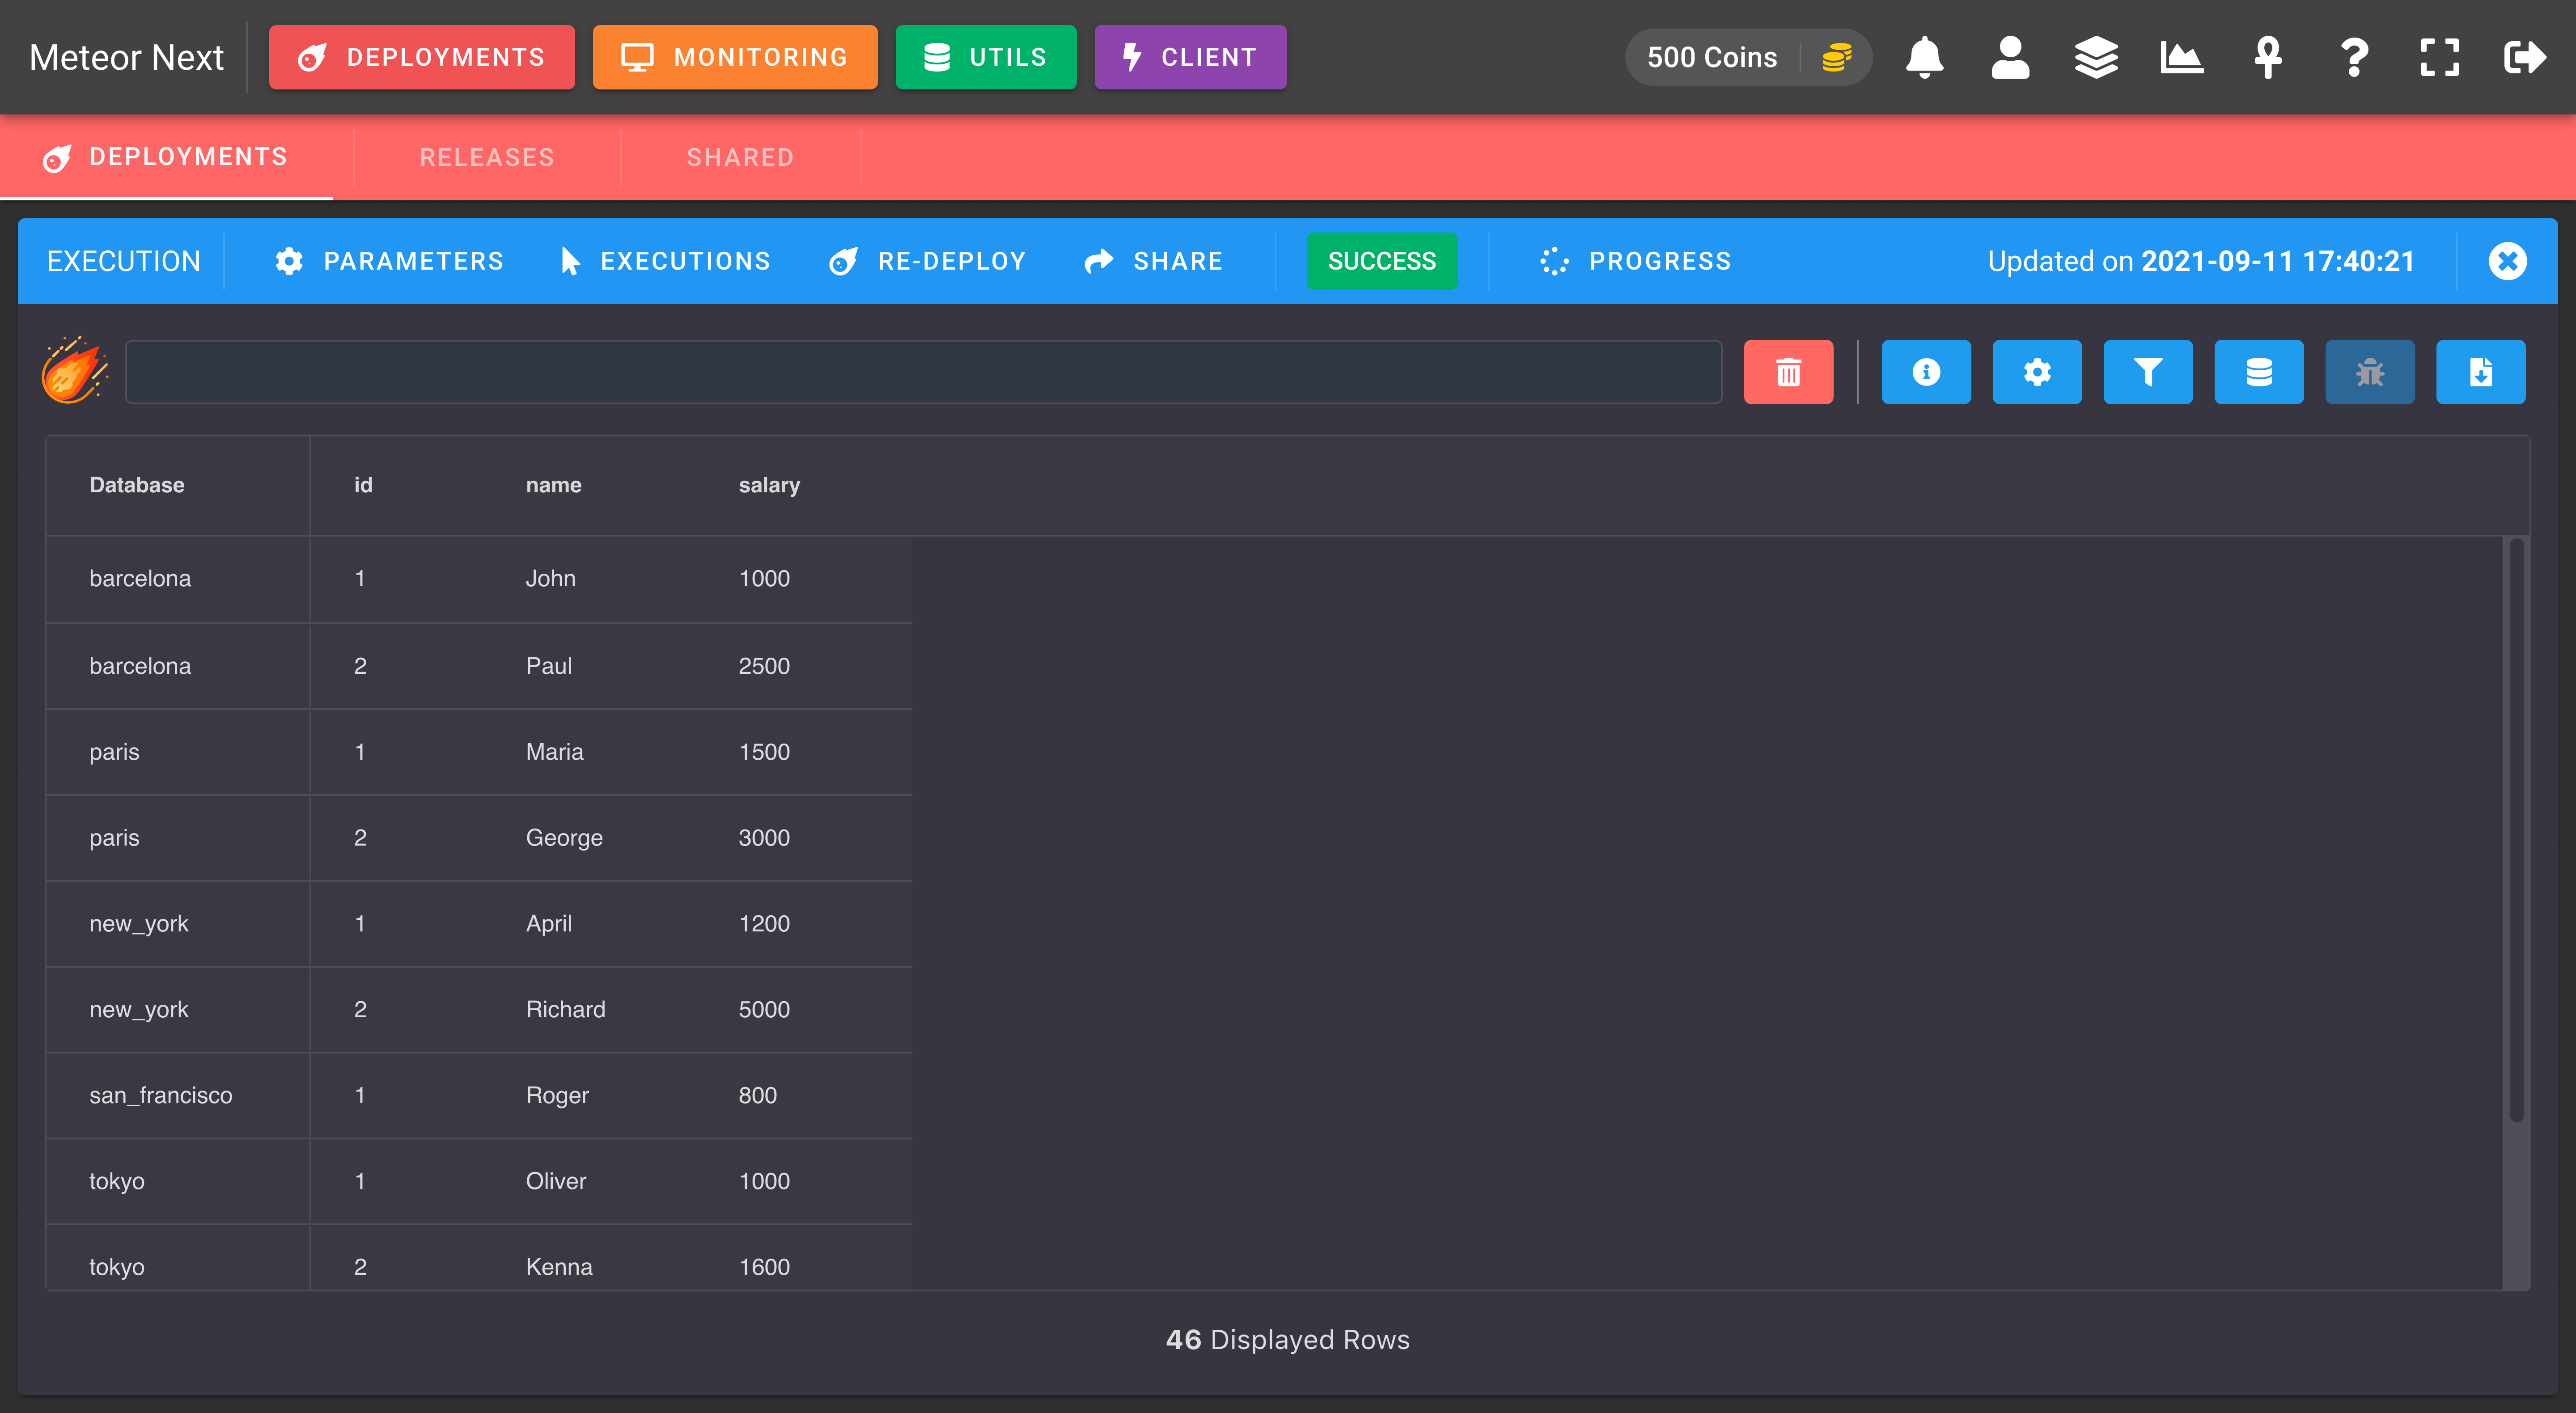The width and height of the screenshot is (2576, 1413).
Task: Click the export download file button
Action: 2481,372
